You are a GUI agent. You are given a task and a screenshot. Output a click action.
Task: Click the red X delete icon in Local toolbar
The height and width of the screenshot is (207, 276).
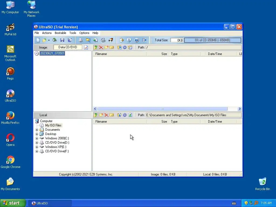(x=106, y=115)
